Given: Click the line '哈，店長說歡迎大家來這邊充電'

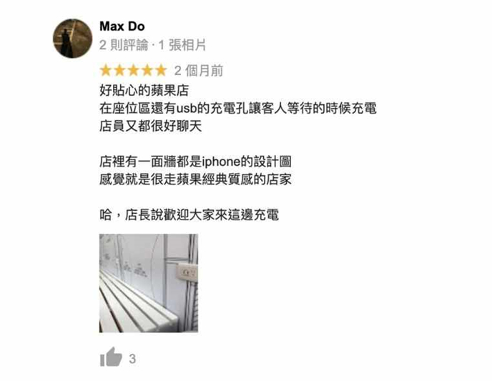Looking at the screenshot, I should [189, 215].
